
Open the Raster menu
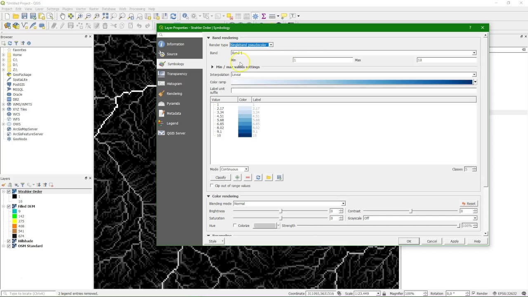point(94,9)
